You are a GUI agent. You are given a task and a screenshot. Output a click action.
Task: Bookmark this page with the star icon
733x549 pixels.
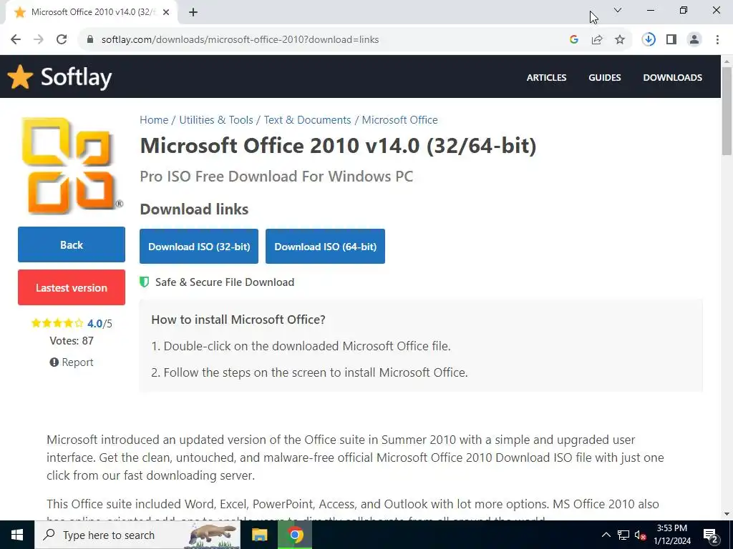coord(620,39)
